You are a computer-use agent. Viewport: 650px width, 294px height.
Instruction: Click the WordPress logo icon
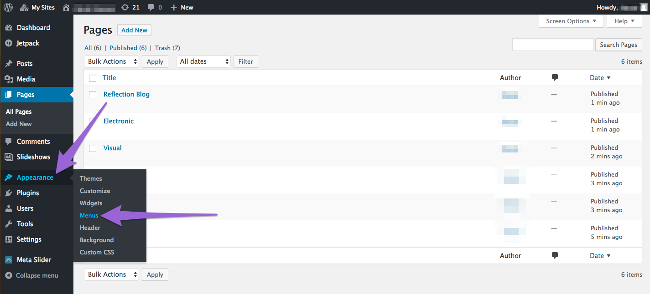(8, 7)
